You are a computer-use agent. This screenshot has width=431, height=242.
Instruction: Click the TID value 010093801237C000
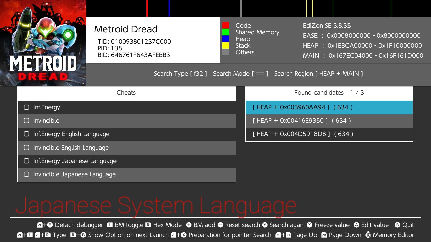tap(141, 42)
